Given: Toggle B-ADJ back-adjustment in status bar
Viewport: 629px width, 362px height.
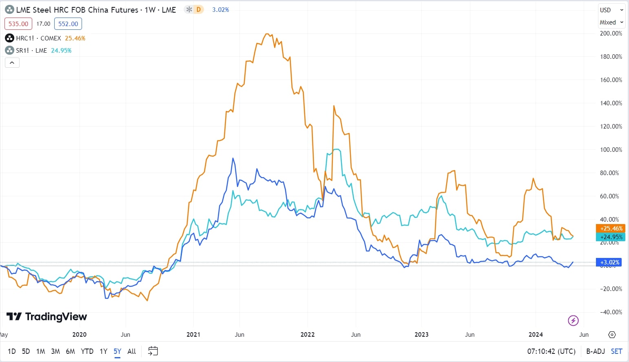Looking at the screenshot, I should pos(595,351).
